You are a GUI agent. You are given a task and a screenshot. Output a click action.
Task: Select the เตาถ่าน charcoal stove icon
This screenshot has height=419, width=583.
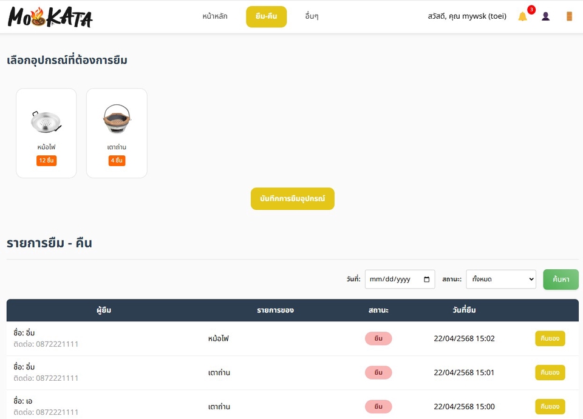116,118
